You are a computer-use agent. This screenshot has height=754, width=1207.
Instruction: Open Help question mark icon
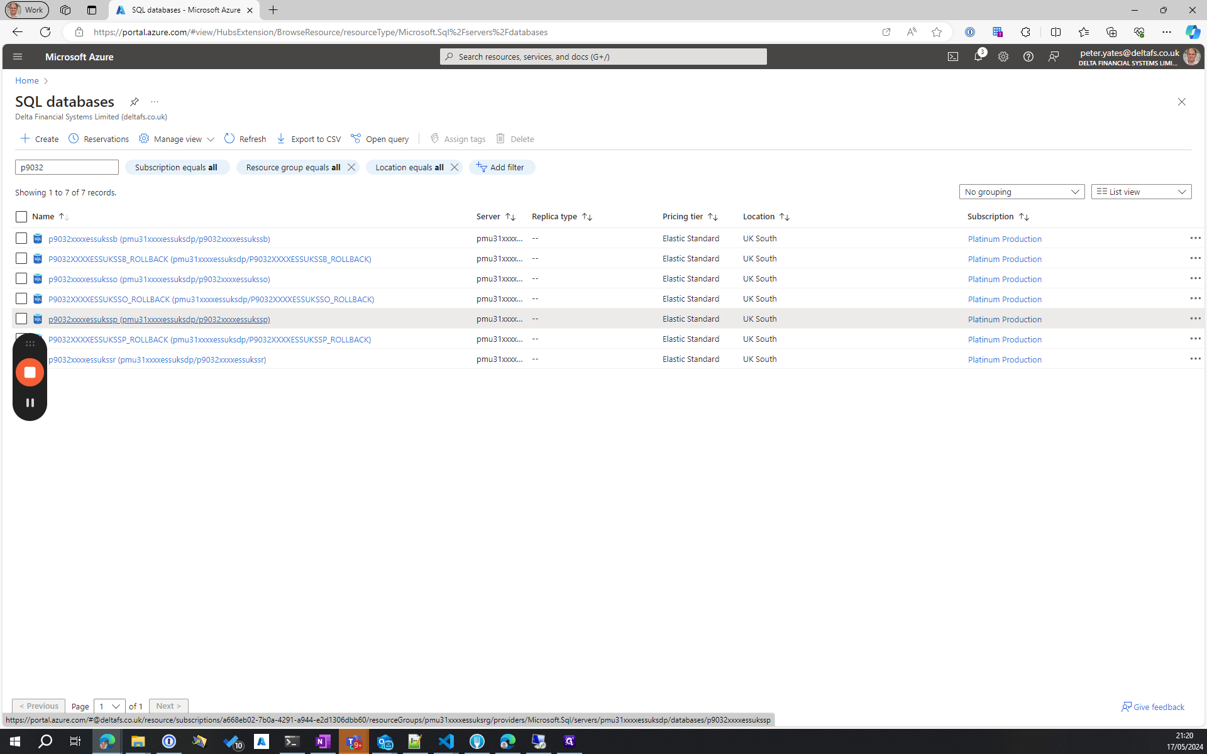(x=1028, y=57)
